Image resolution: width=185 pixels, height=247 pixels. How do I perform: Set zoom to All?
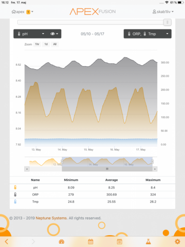click(55, 44)
